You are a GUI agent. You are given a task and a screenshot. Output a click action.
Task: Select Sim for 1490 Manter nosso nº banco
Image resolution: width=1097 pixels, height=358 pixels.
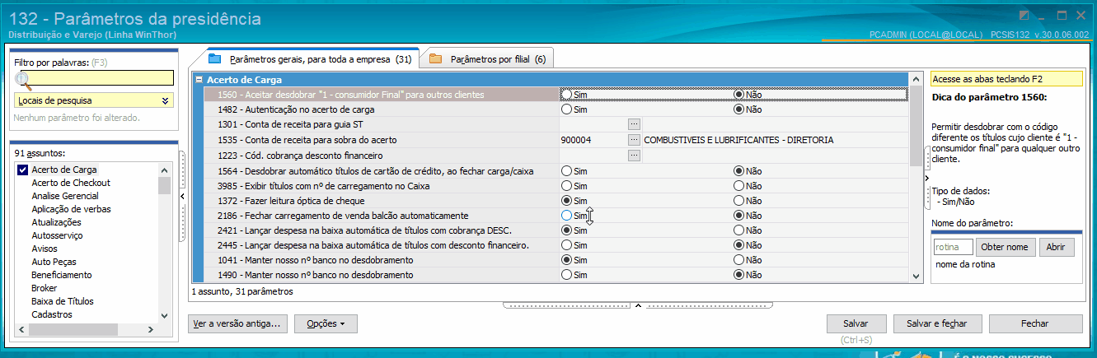(566, 275)
